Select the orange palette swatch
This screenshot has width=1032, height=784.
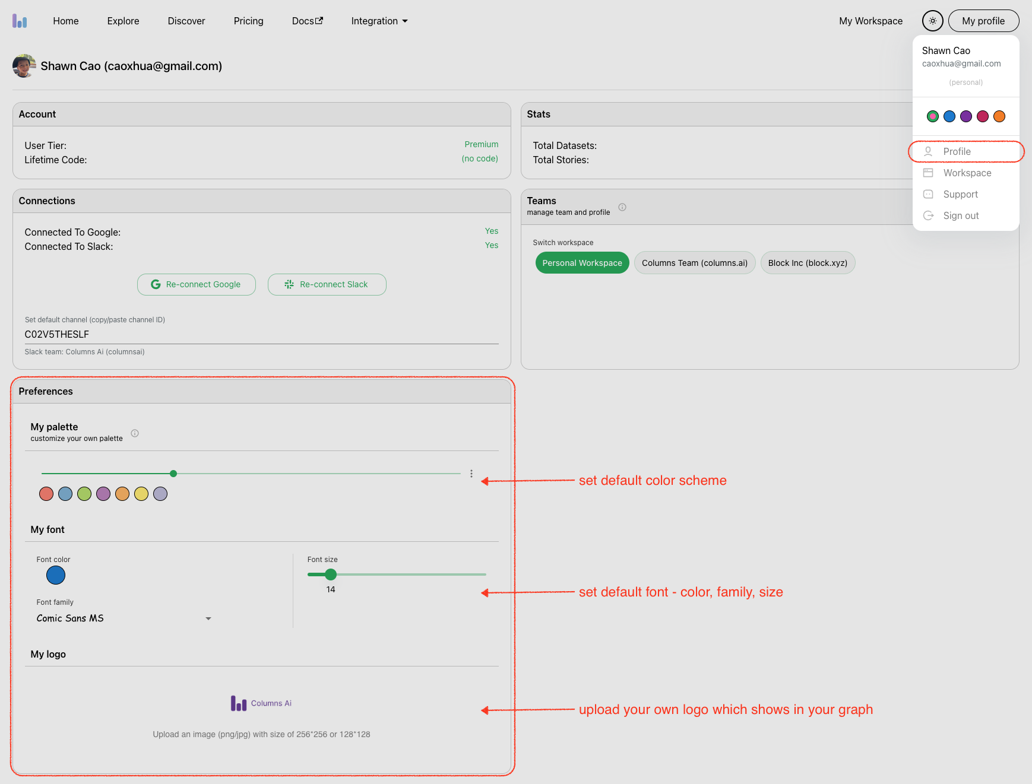pyautogui.click(x=122, y=494)
